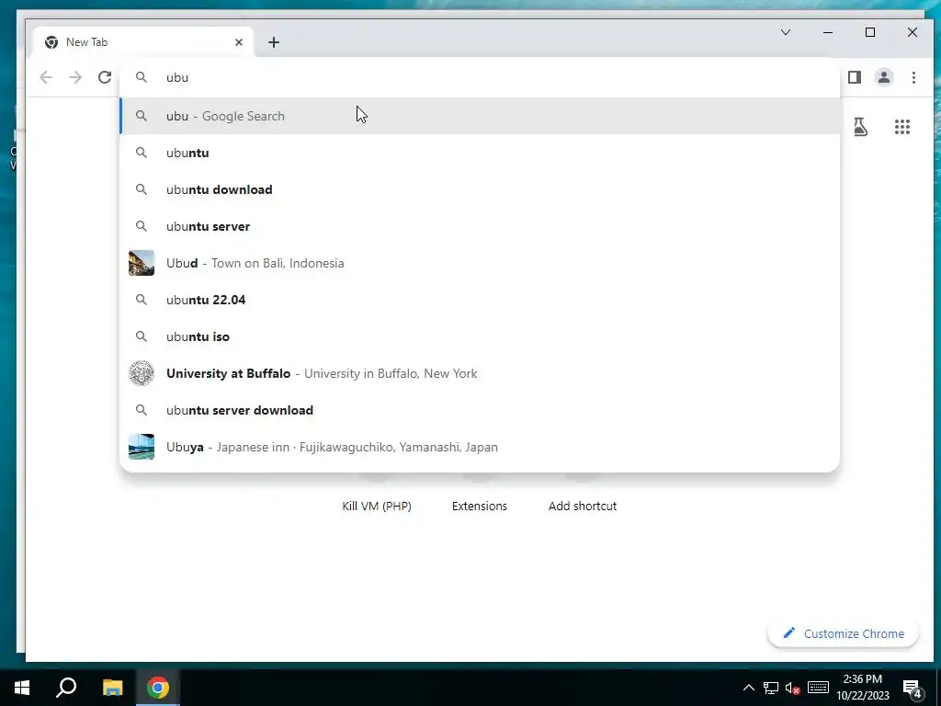Show hidden system tray icons
This screenshot has height=706, width=941.
coord(748,688)
